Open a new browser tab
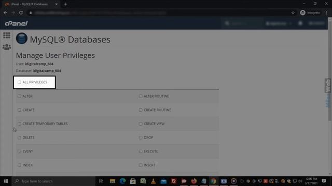 point(66,4)
